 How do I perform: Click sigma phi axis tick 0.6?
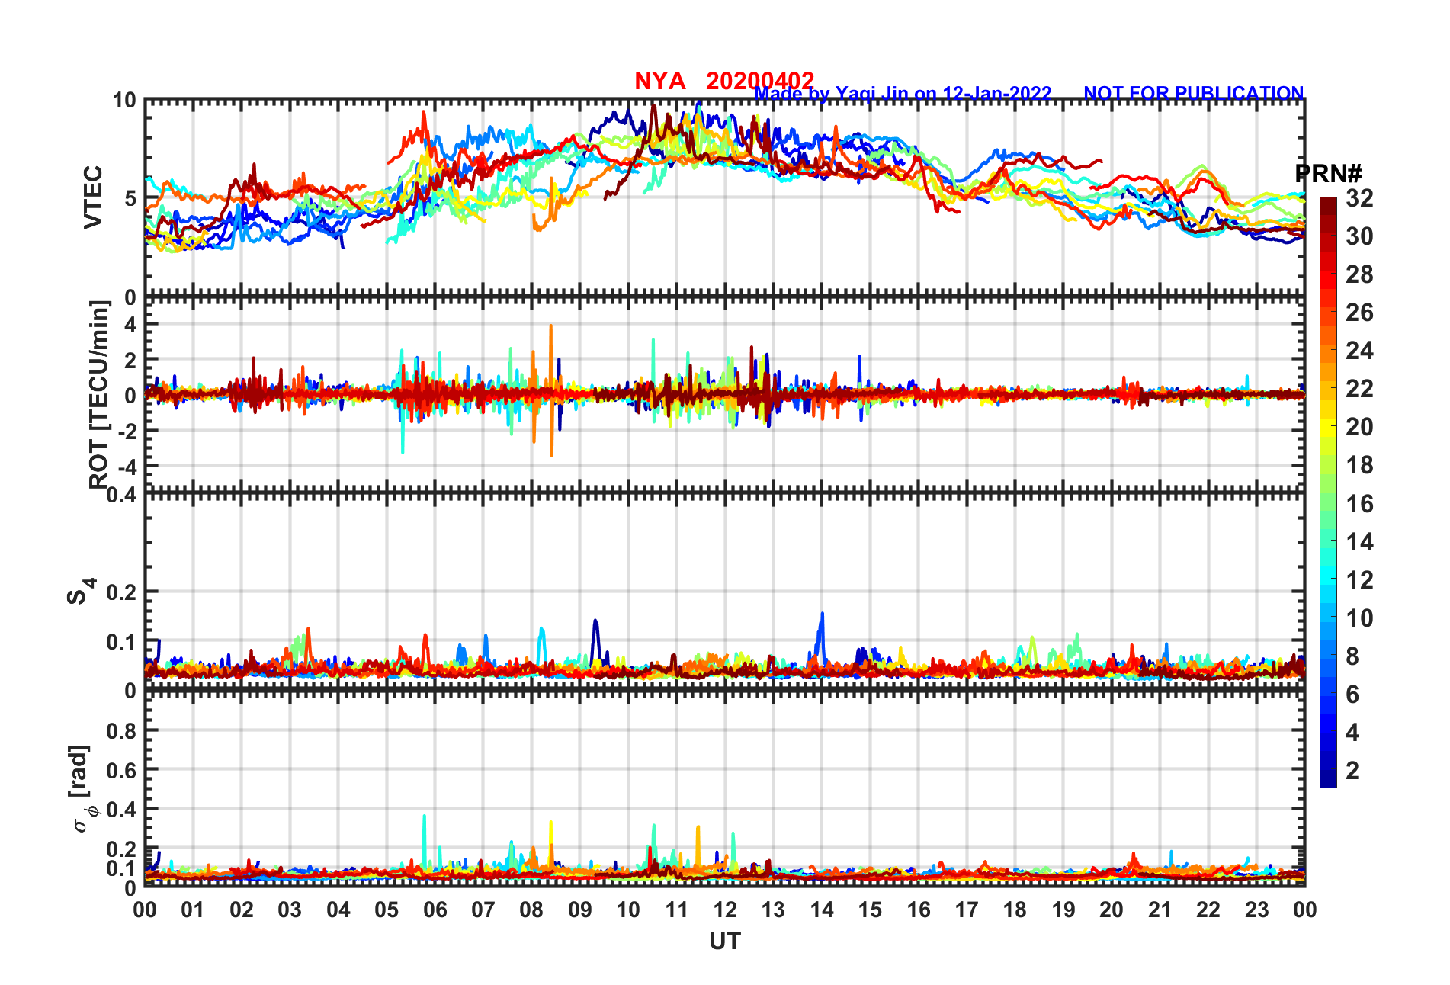point(121,770)
